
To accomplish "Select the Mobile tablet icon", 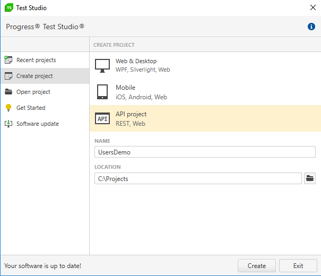I will [x=102, y=92].
